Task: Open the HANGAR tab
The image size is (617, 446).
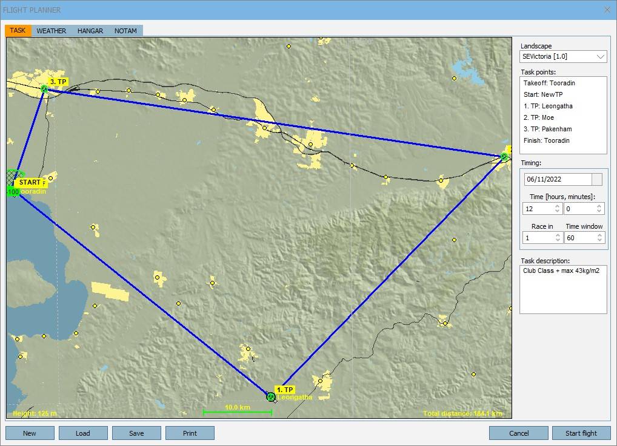Action: pyautogui.click(x=90, y=31)
